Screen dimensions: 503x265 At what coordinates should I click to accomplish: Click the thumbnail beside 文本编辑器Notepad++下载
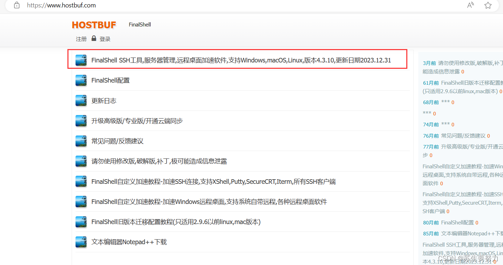[81, 242]
